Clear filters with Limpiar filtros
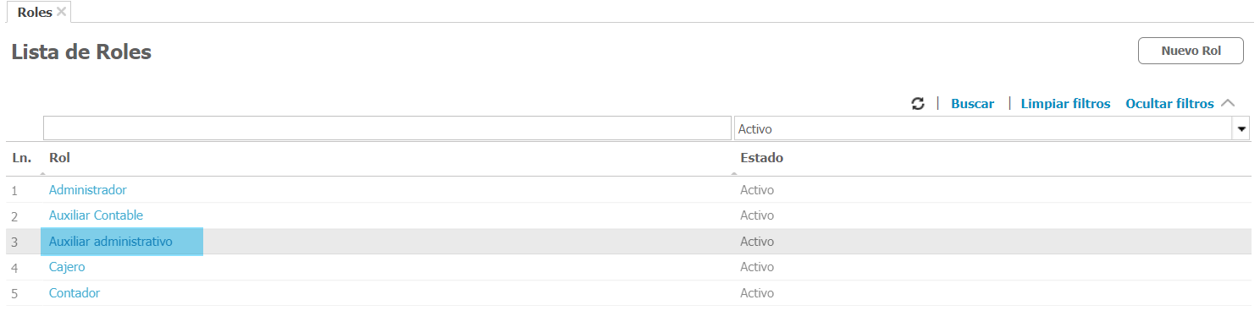1260x316 pixels. tap(1065, 103)
